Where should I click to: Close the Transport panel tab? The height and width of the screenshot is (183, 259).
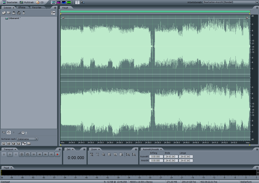15,149
